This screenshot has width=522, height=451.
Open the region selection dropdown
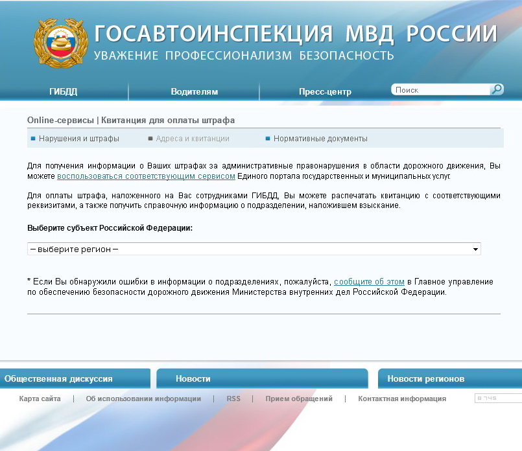click(x=253, y=249)
